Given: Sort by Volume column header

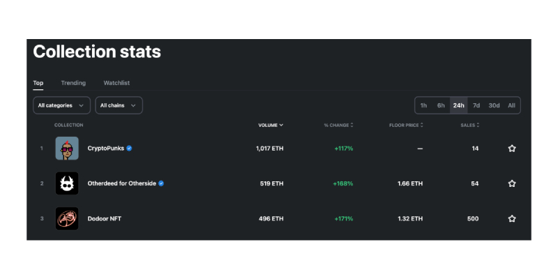Looking at the screenshot, I should coord(270,126).
